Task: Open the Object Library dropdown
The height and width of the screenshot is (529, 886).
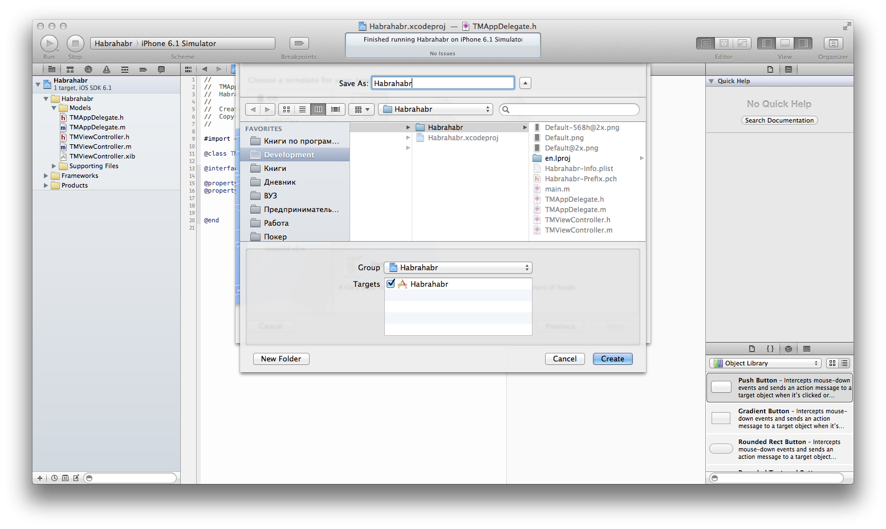Action: point(765,363)
